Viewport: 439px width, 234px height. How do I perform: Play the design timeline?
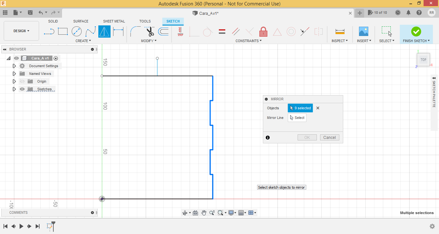(x=21, y=226)
